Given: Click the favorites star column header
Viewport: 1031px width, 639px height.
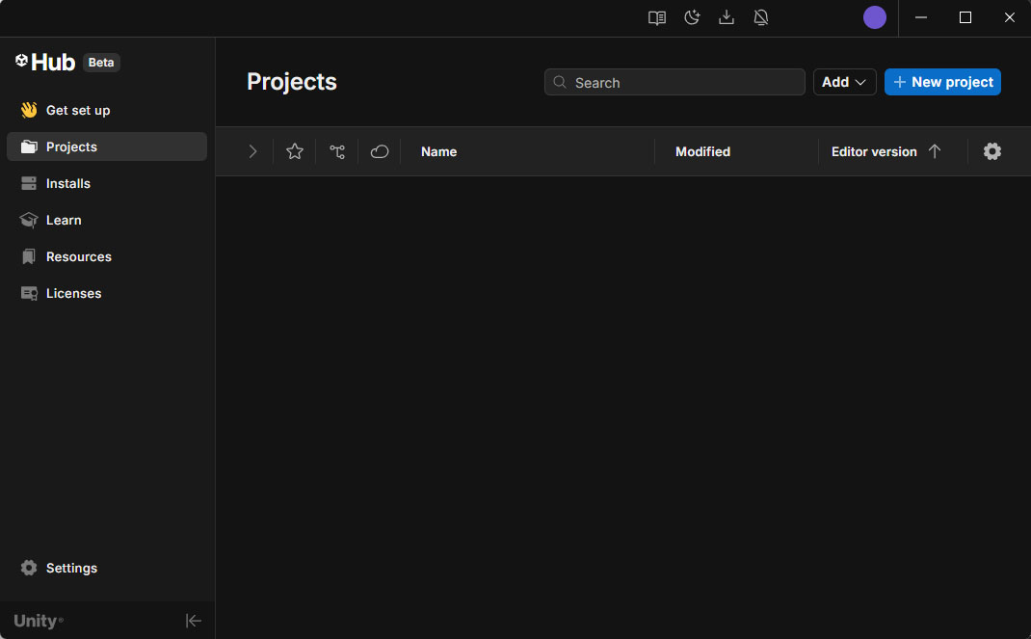Looking at the screenshot, I should point(295,151).
